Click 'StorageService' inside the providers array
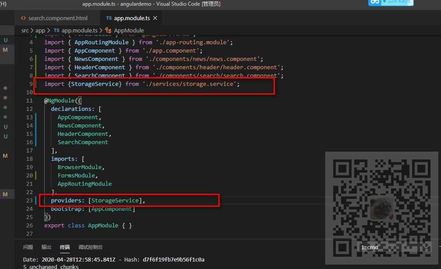This screenshot has height=269, width=441. [x=115, y=200]
